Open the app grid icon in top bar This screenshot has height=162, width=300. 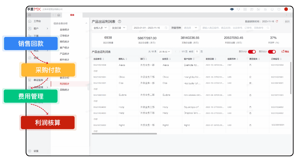(245, 9)
